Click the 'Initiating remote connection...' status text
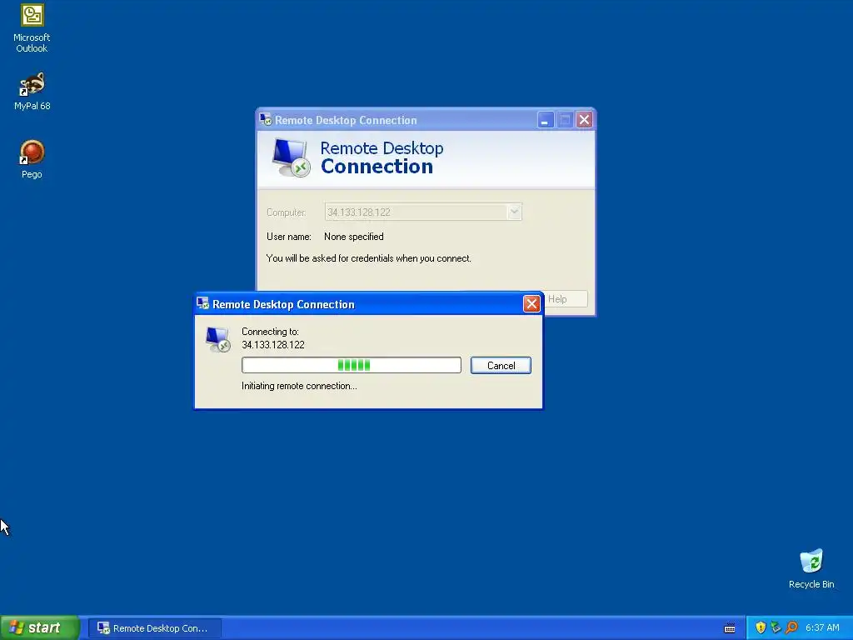This screenshot has height=640, width=853. (x=299, y=386)
